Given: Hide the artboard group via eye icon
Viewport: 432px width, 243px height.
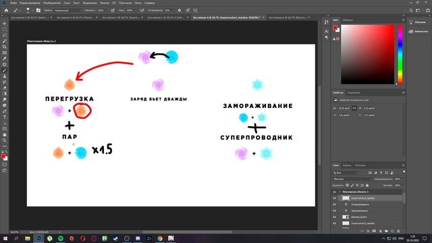Looking at the screenshot, I should pos(335,192).
